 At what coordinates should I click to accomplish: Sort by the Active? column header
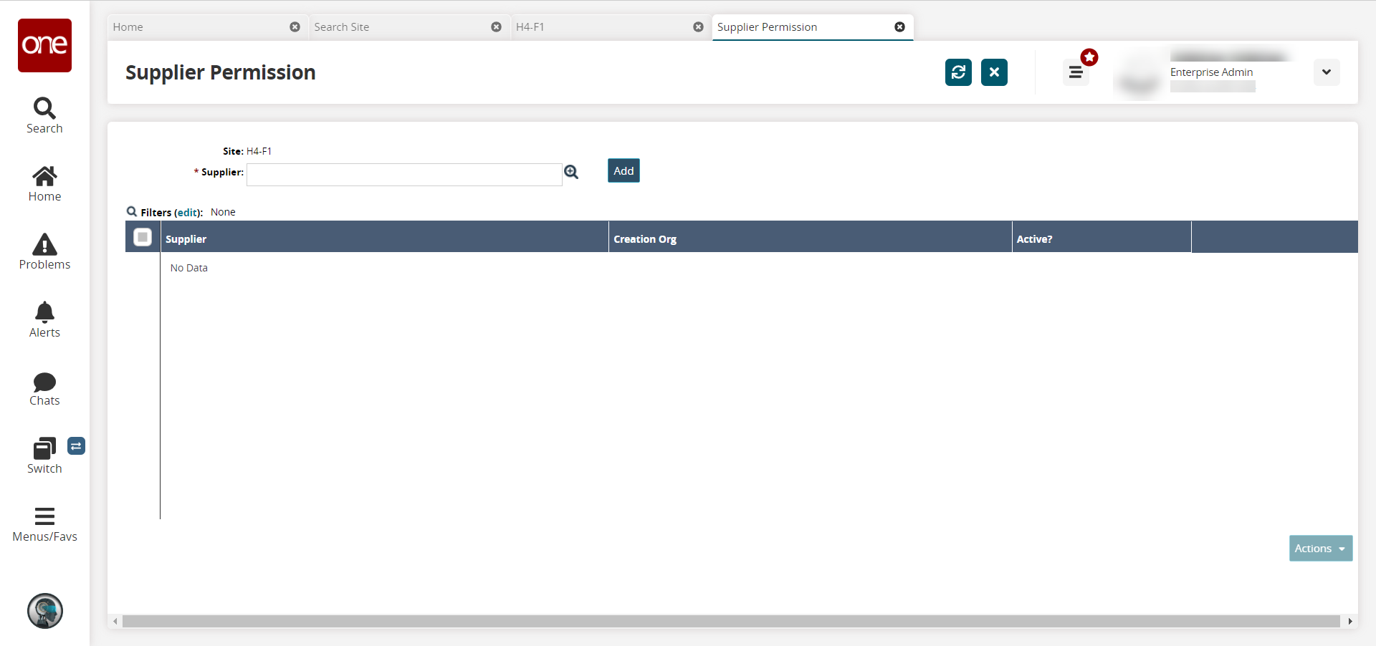coord(1102,238)
